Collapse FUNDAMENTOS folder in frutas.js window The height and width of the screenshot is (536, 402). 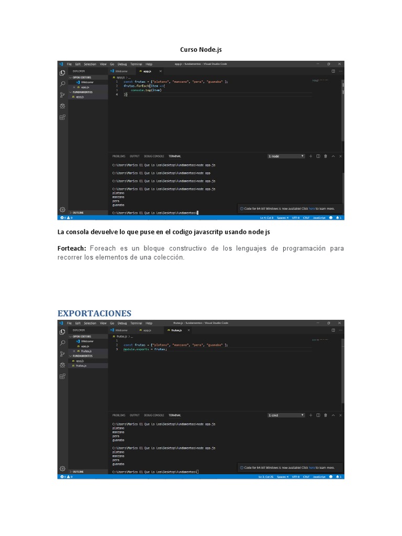(88, 356)
